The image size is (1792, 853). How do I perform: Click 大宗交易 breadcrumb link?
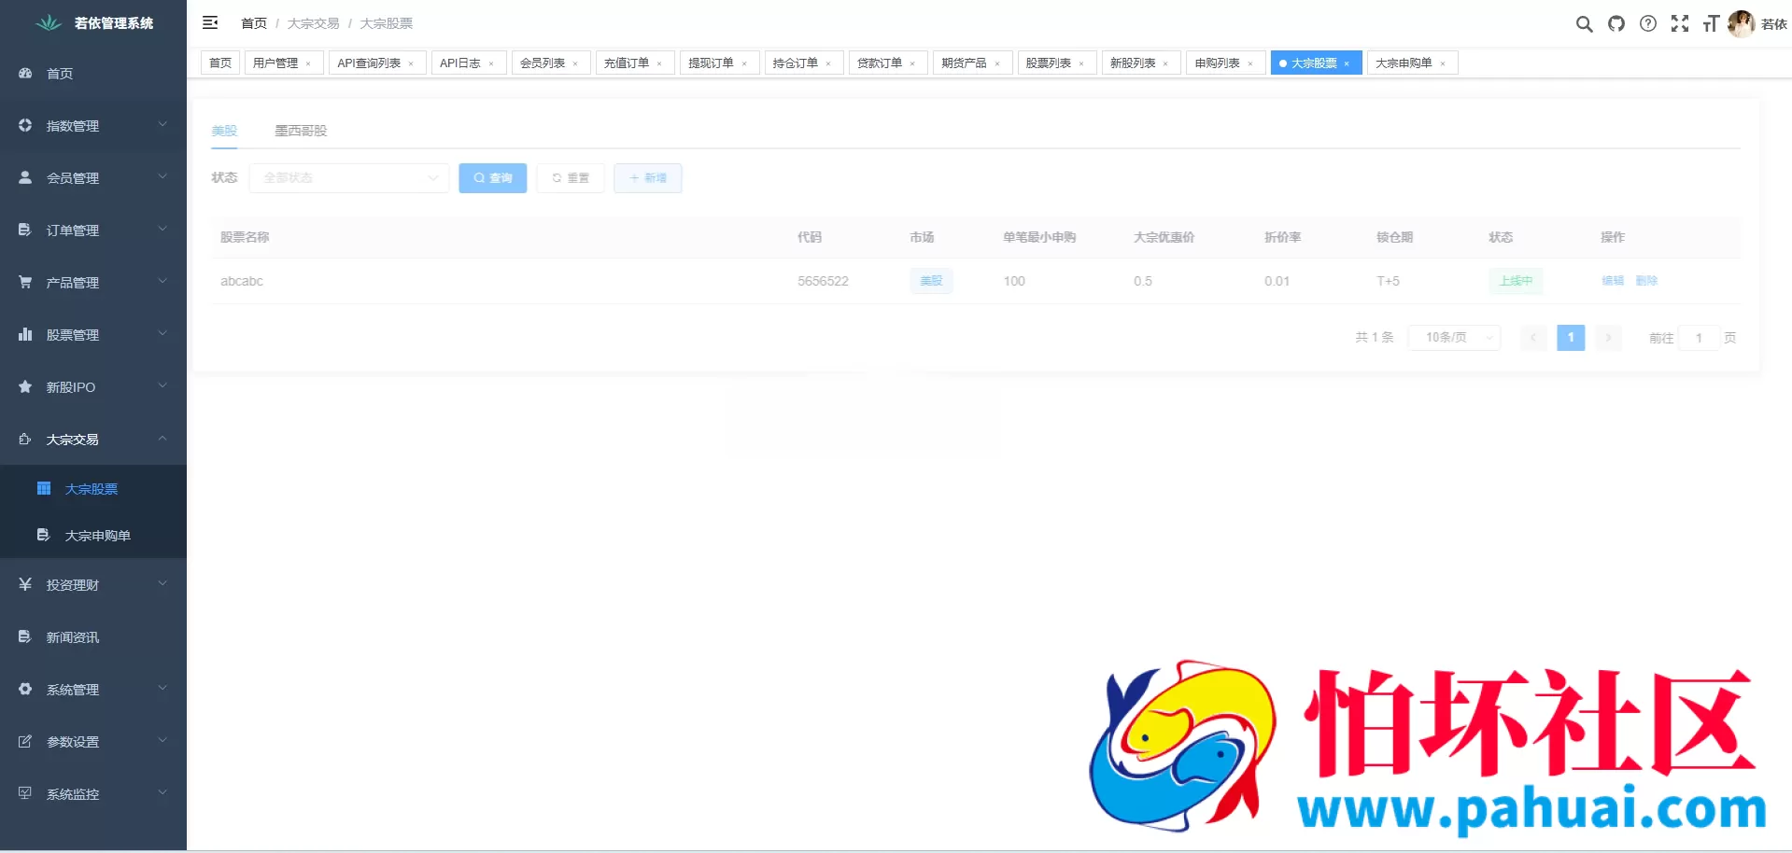coord(313,23)
